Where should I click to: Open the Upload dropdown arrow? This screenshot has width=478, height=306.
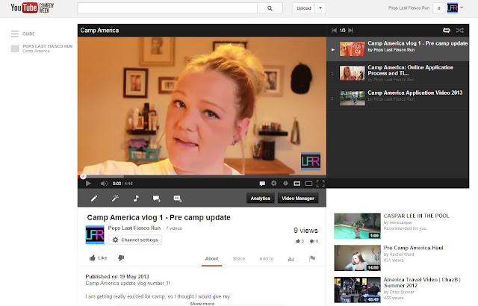(x=320, y=8)
